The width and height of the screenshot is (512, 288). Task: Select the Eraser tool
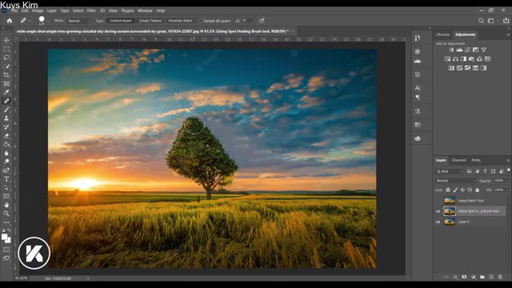pos(6,135)
